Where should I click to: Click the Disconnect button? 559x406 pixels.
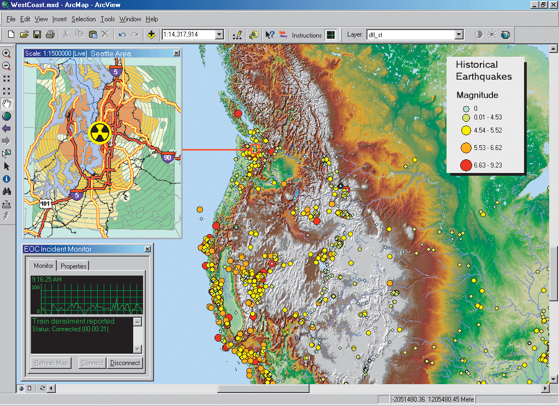click(x=125, y=363)
